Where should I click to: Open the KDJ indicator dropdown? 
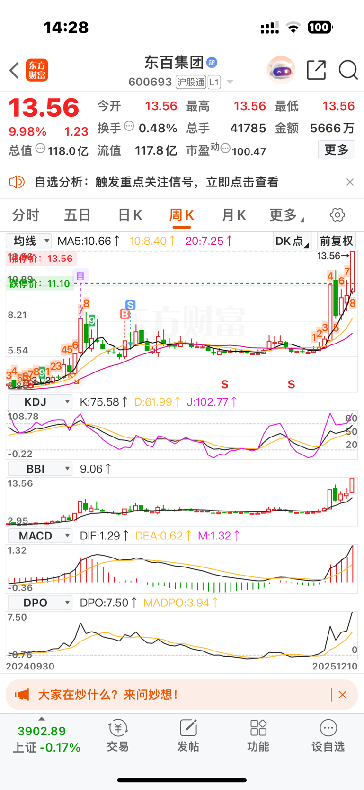click(x=40, y=402)
